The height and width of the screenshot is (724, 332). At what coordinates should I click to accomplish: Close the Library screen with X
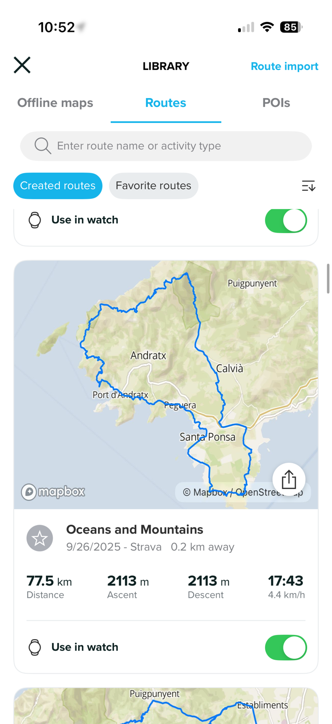click(22, 65)
